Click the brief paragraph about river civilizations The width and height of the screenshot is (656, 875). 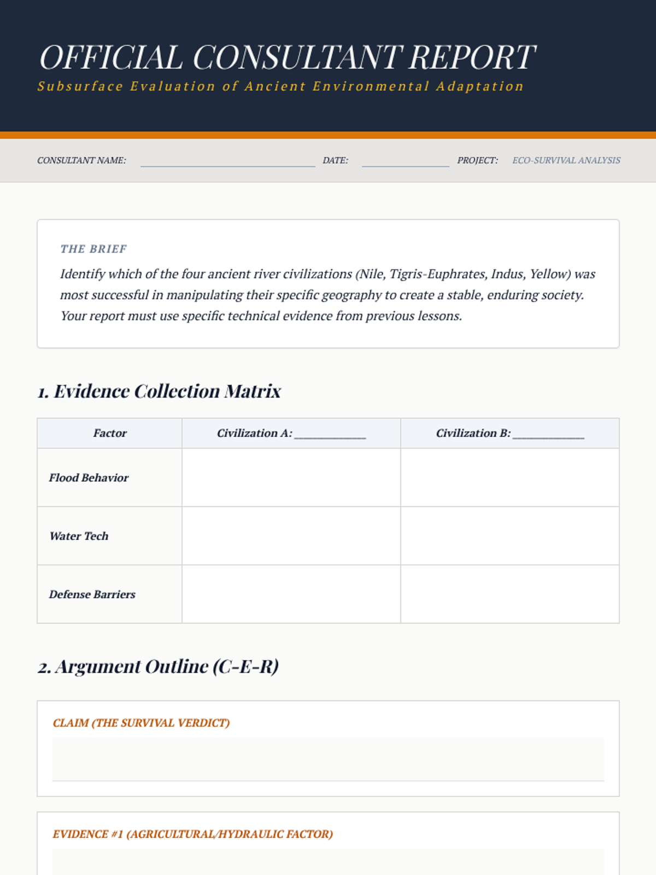pos(328,295)
